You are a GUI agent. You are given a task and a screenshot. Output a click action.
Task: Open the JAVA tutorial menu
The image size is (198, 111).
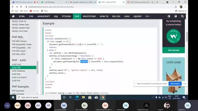pos(127,16)
